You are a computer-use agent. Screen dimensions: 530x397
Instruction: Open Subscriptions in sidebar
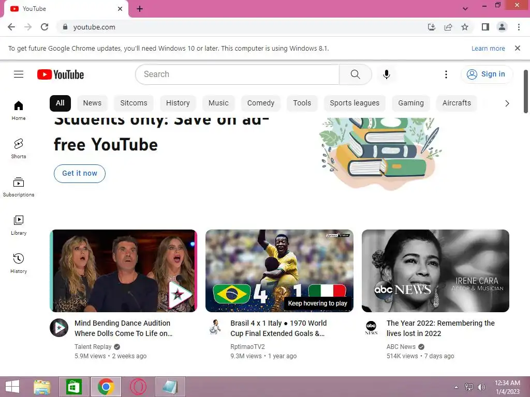click(19, 187)
